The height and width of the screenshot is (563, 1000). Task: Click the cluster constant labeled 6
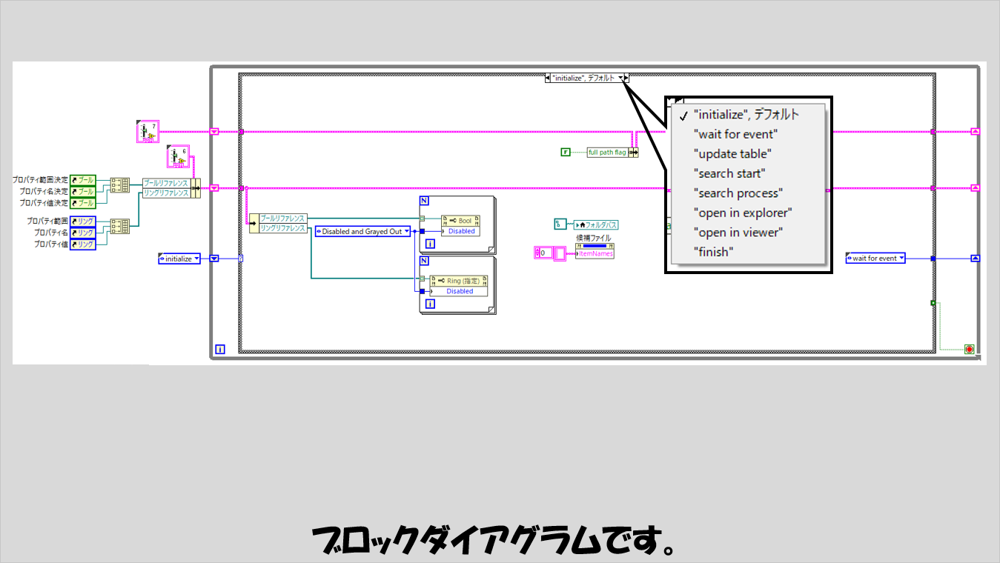tap(176, 158)
